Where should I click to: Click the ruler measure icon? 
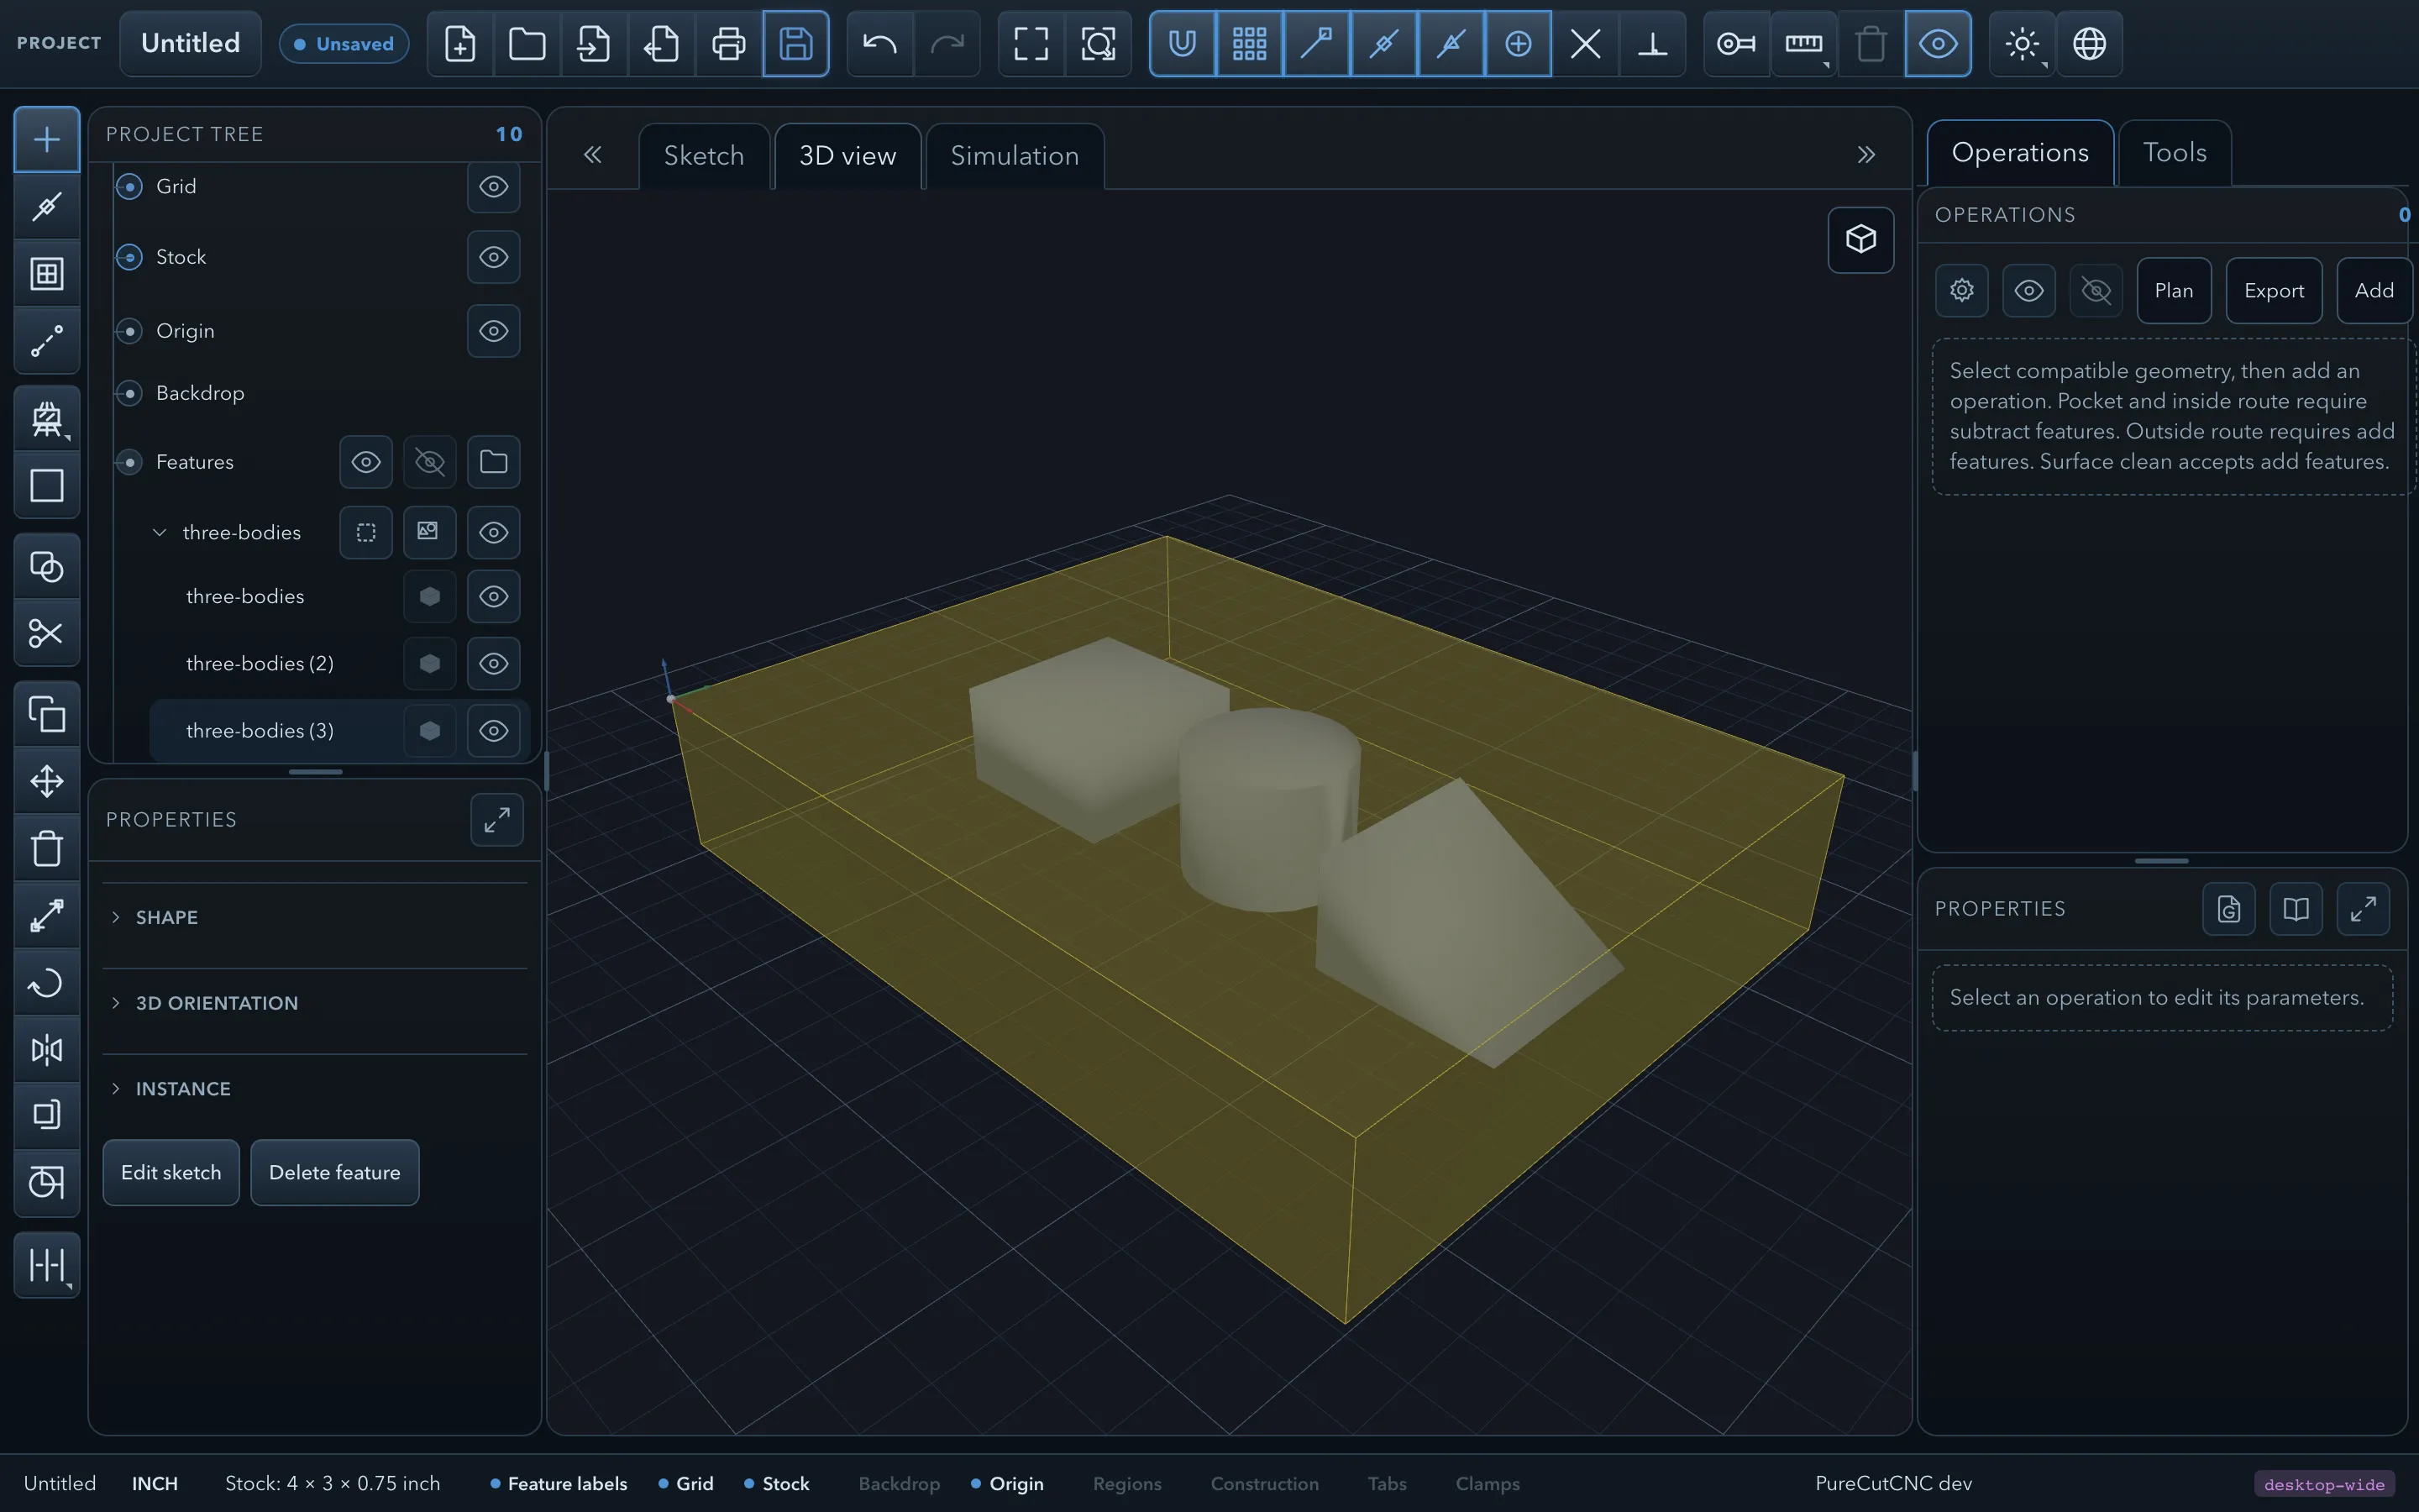click(1803, 44)
